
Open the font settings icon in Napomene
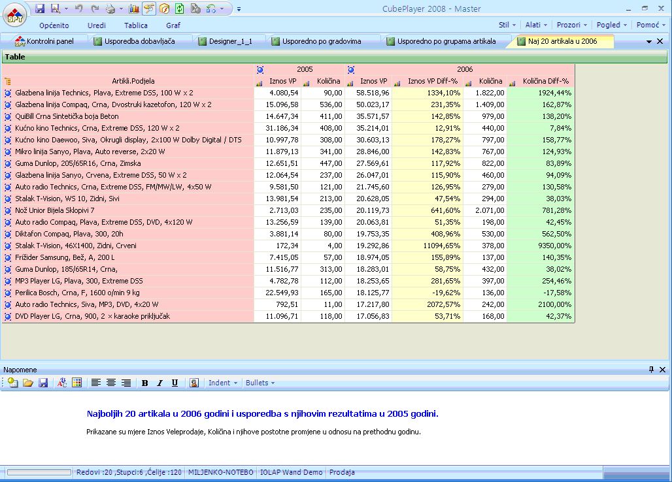pyautogui.click(x=62, y=383)
